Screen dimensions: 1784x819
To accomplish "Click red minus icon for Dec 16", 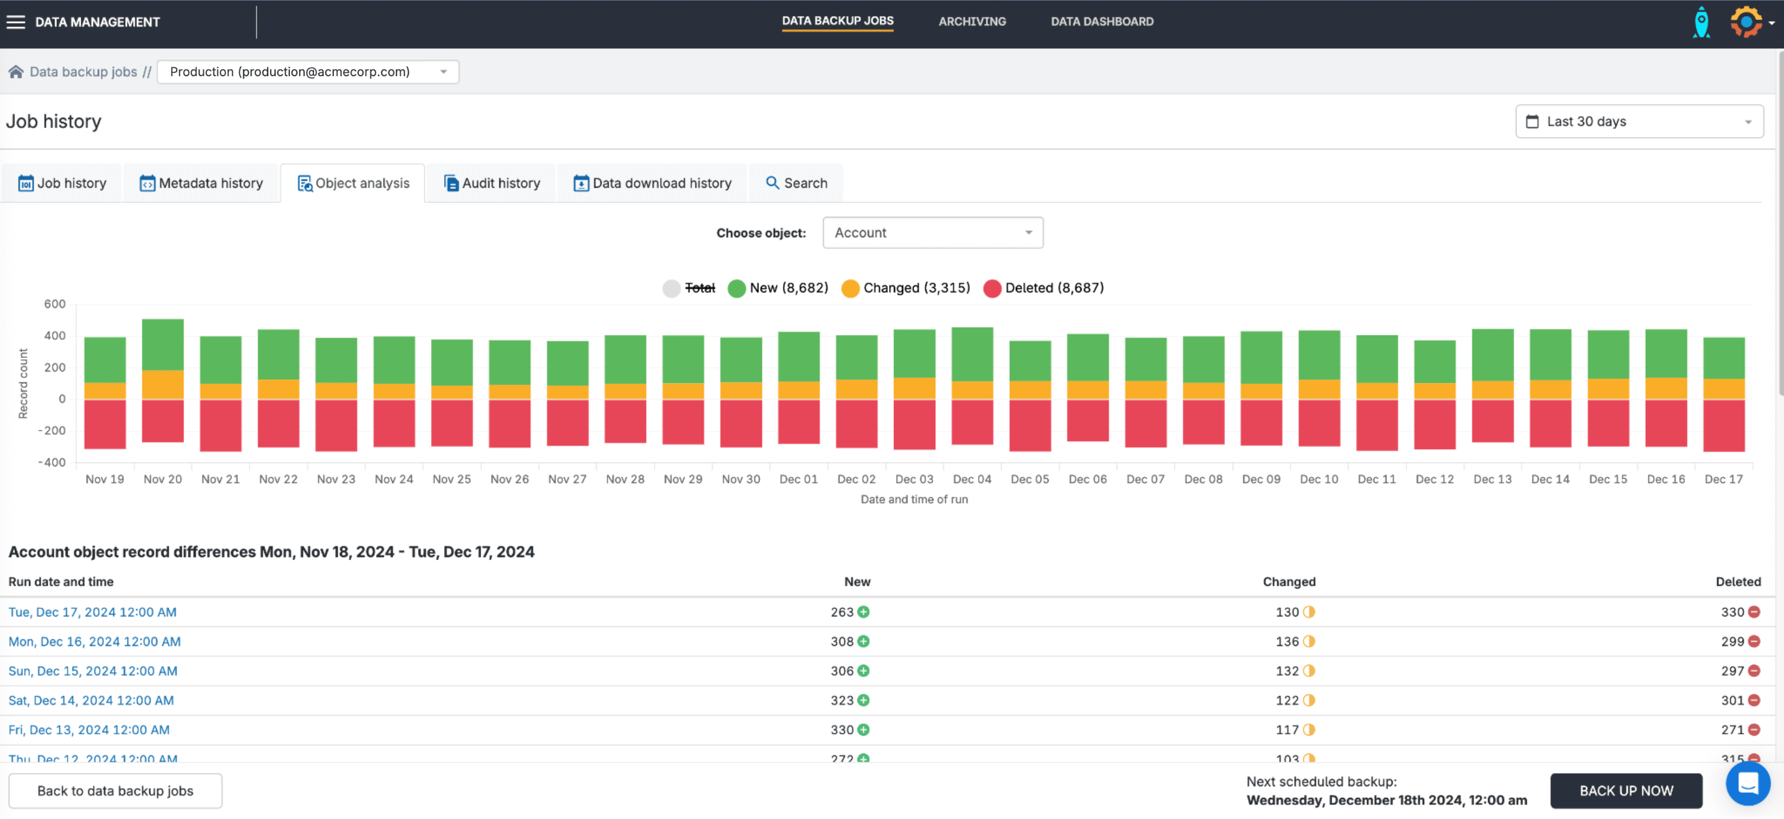I will click(1754, 642).
